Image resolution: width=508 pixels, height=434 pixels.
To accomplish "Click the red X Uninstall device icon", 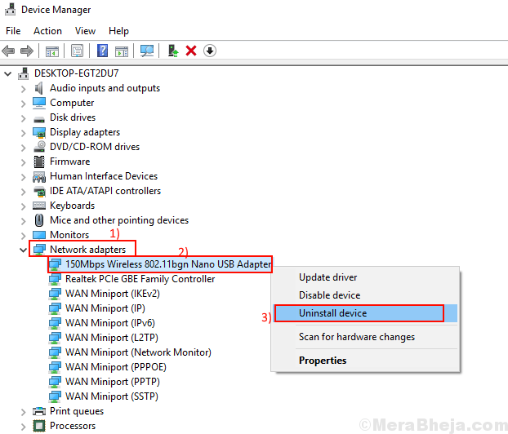I will pyautogui.click(x=191, y=51).
